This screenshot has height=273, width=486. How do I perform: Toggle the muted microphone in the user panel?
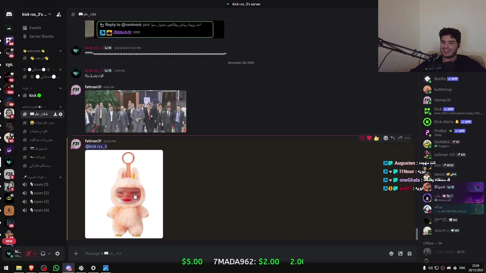click(28, 254)
